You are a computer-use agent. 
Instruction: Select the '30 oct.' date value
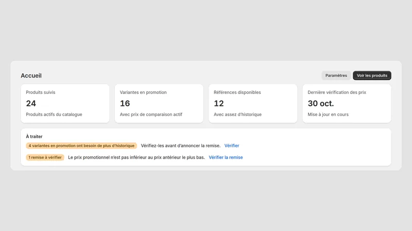320,104
